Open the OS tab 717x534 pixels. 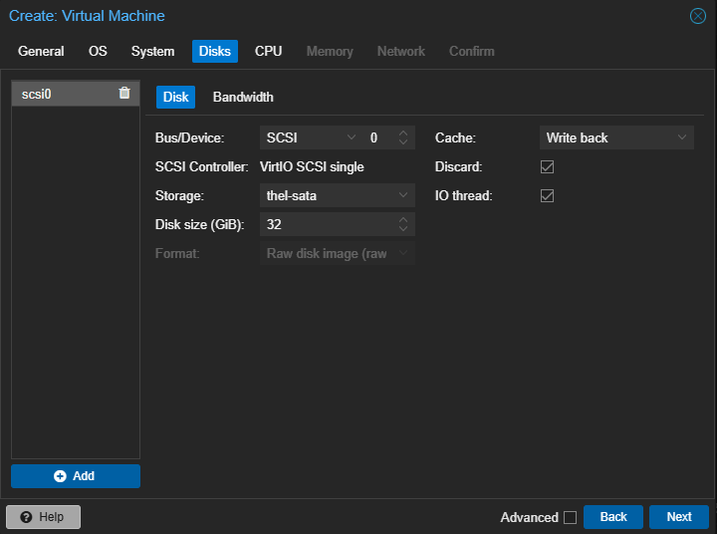[98, 51]
